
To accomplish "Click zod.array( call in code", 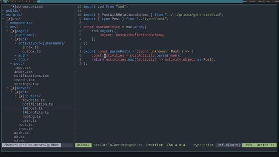I will point(136,27).
